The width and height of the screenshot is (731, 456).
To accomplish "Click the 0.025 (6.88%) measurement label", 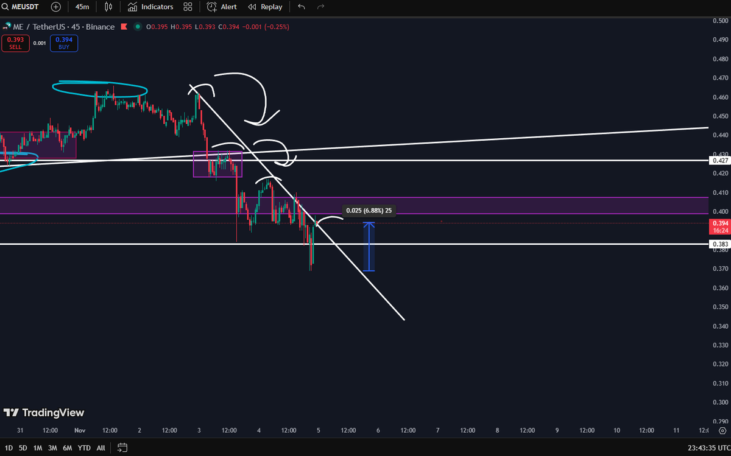I will coord(369,211).
